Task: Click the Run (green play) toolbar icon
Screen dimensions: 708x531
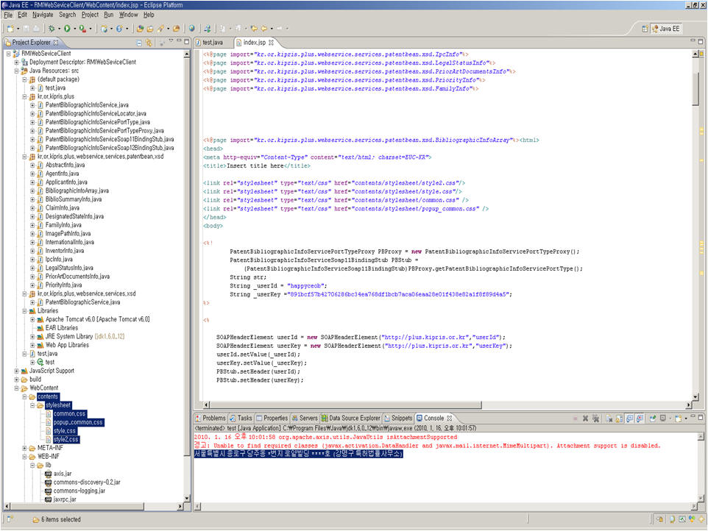Action: tap(67, 29)
